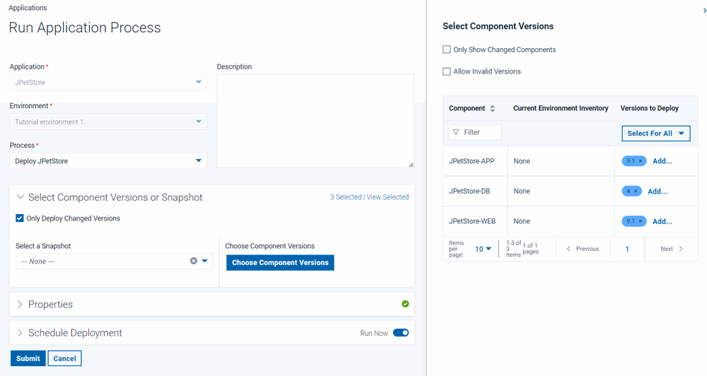Remove the version 4 chip for JPetStore-DB
Image resolution: width=707 pixels, height=376 pixels.
[636, 192]
